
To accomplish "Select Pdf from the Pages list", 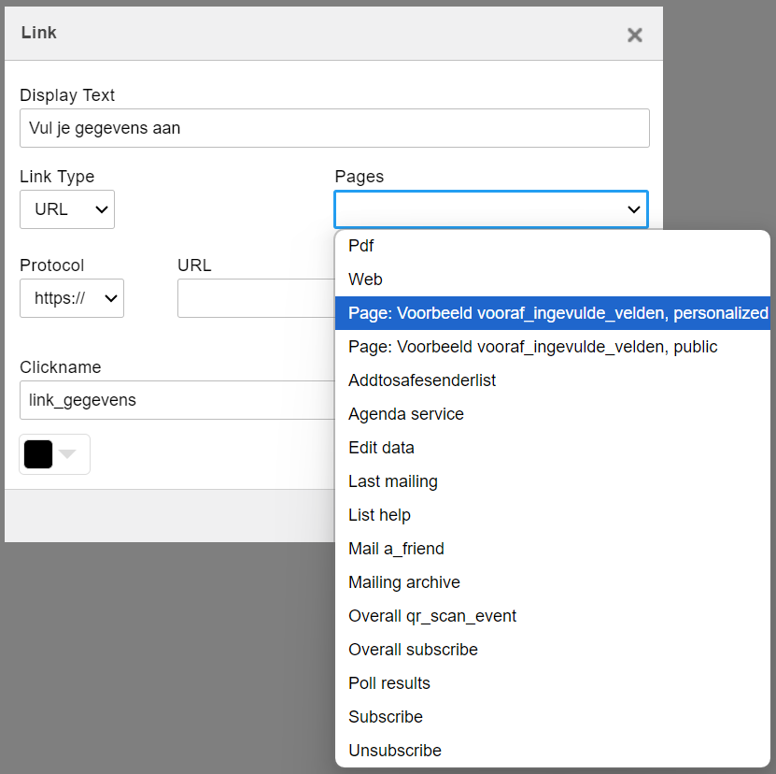I will pos(361,246).
